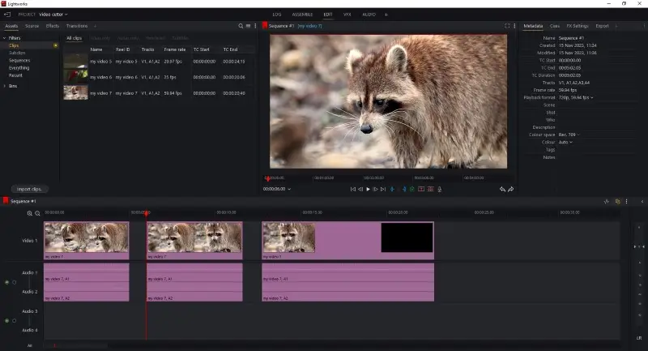Open the Transitions tab
The height and width of the screenshot is (351, 648).
(x=77, y=26)
